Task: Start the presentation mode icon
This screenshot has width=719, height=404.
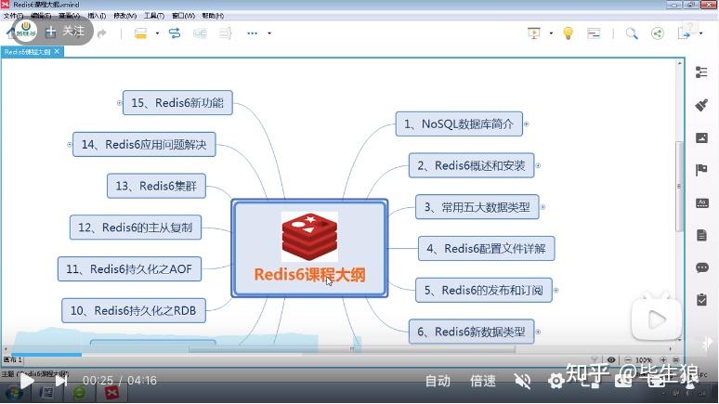Action: click(534, 33)
